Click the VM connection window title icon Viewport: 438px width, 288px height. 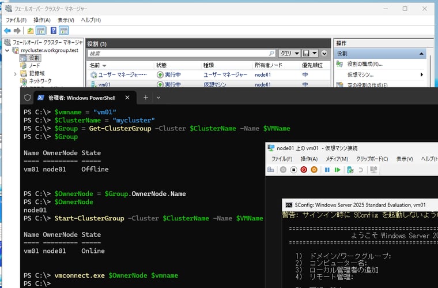pos(271,148)
